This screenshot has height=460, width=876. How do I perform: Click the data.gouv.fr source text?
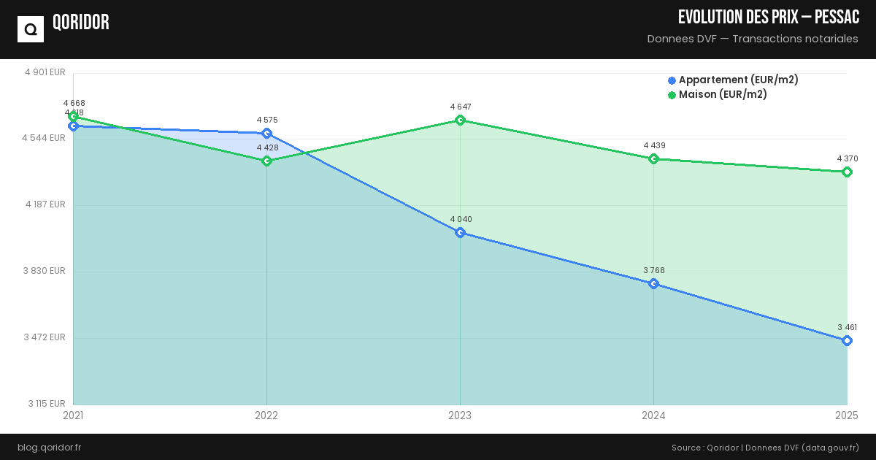coord(831,447)
